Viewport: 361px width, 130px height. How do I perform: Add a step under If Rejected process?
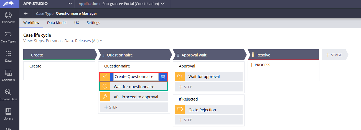(186, 120)
